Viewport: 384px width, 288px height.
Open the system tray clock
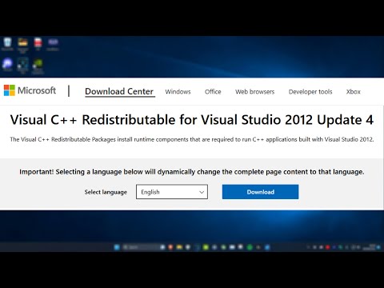coord(370,247)
